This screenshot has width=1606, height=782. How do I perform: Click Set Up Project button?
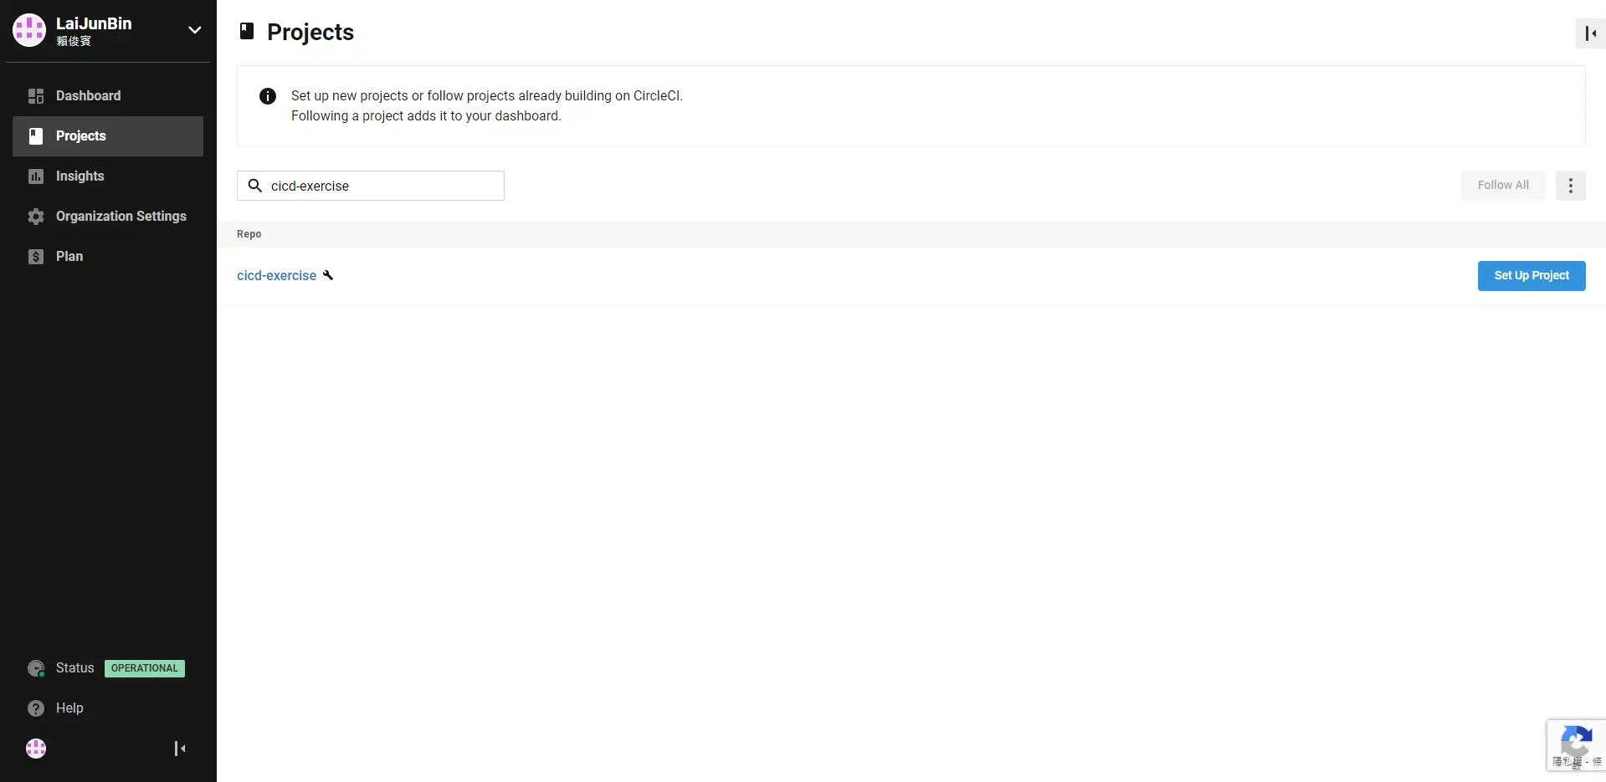tap(1532, 276)
